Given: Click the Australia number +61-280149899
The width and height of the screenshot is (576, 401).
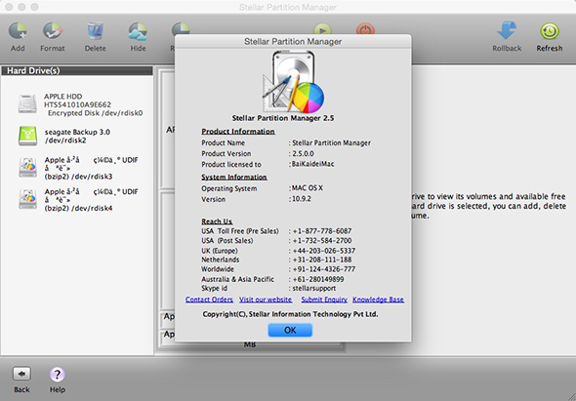Looking at the screenshot, I should tap(318, 279).
